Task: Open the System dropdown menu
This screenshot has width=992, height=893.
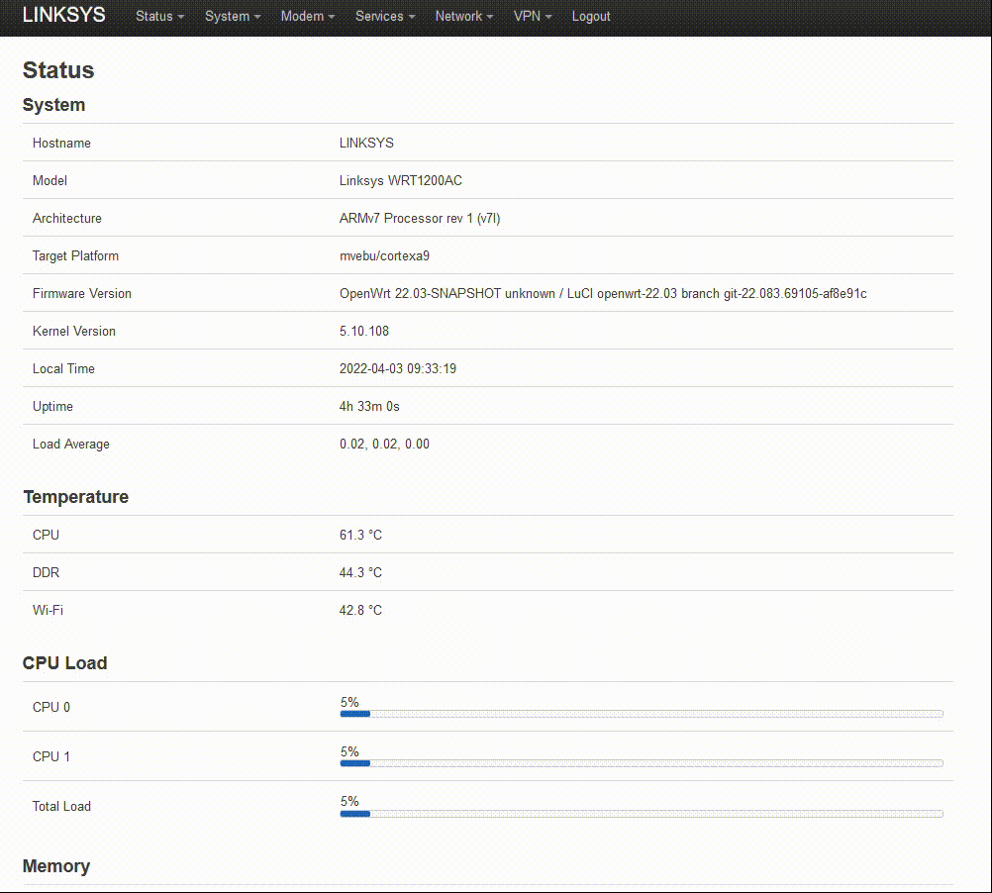Action: coord(233,17)
